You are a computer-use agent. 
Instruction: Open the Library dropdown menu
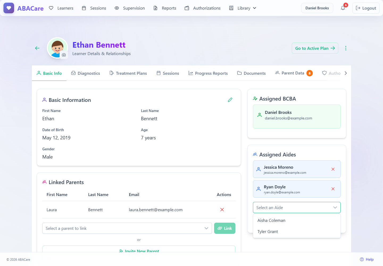pyautogui.click(x=243, y=8)
